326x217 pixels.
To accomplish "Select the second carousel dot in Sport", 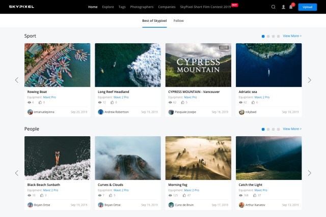I will coord(268,37).
